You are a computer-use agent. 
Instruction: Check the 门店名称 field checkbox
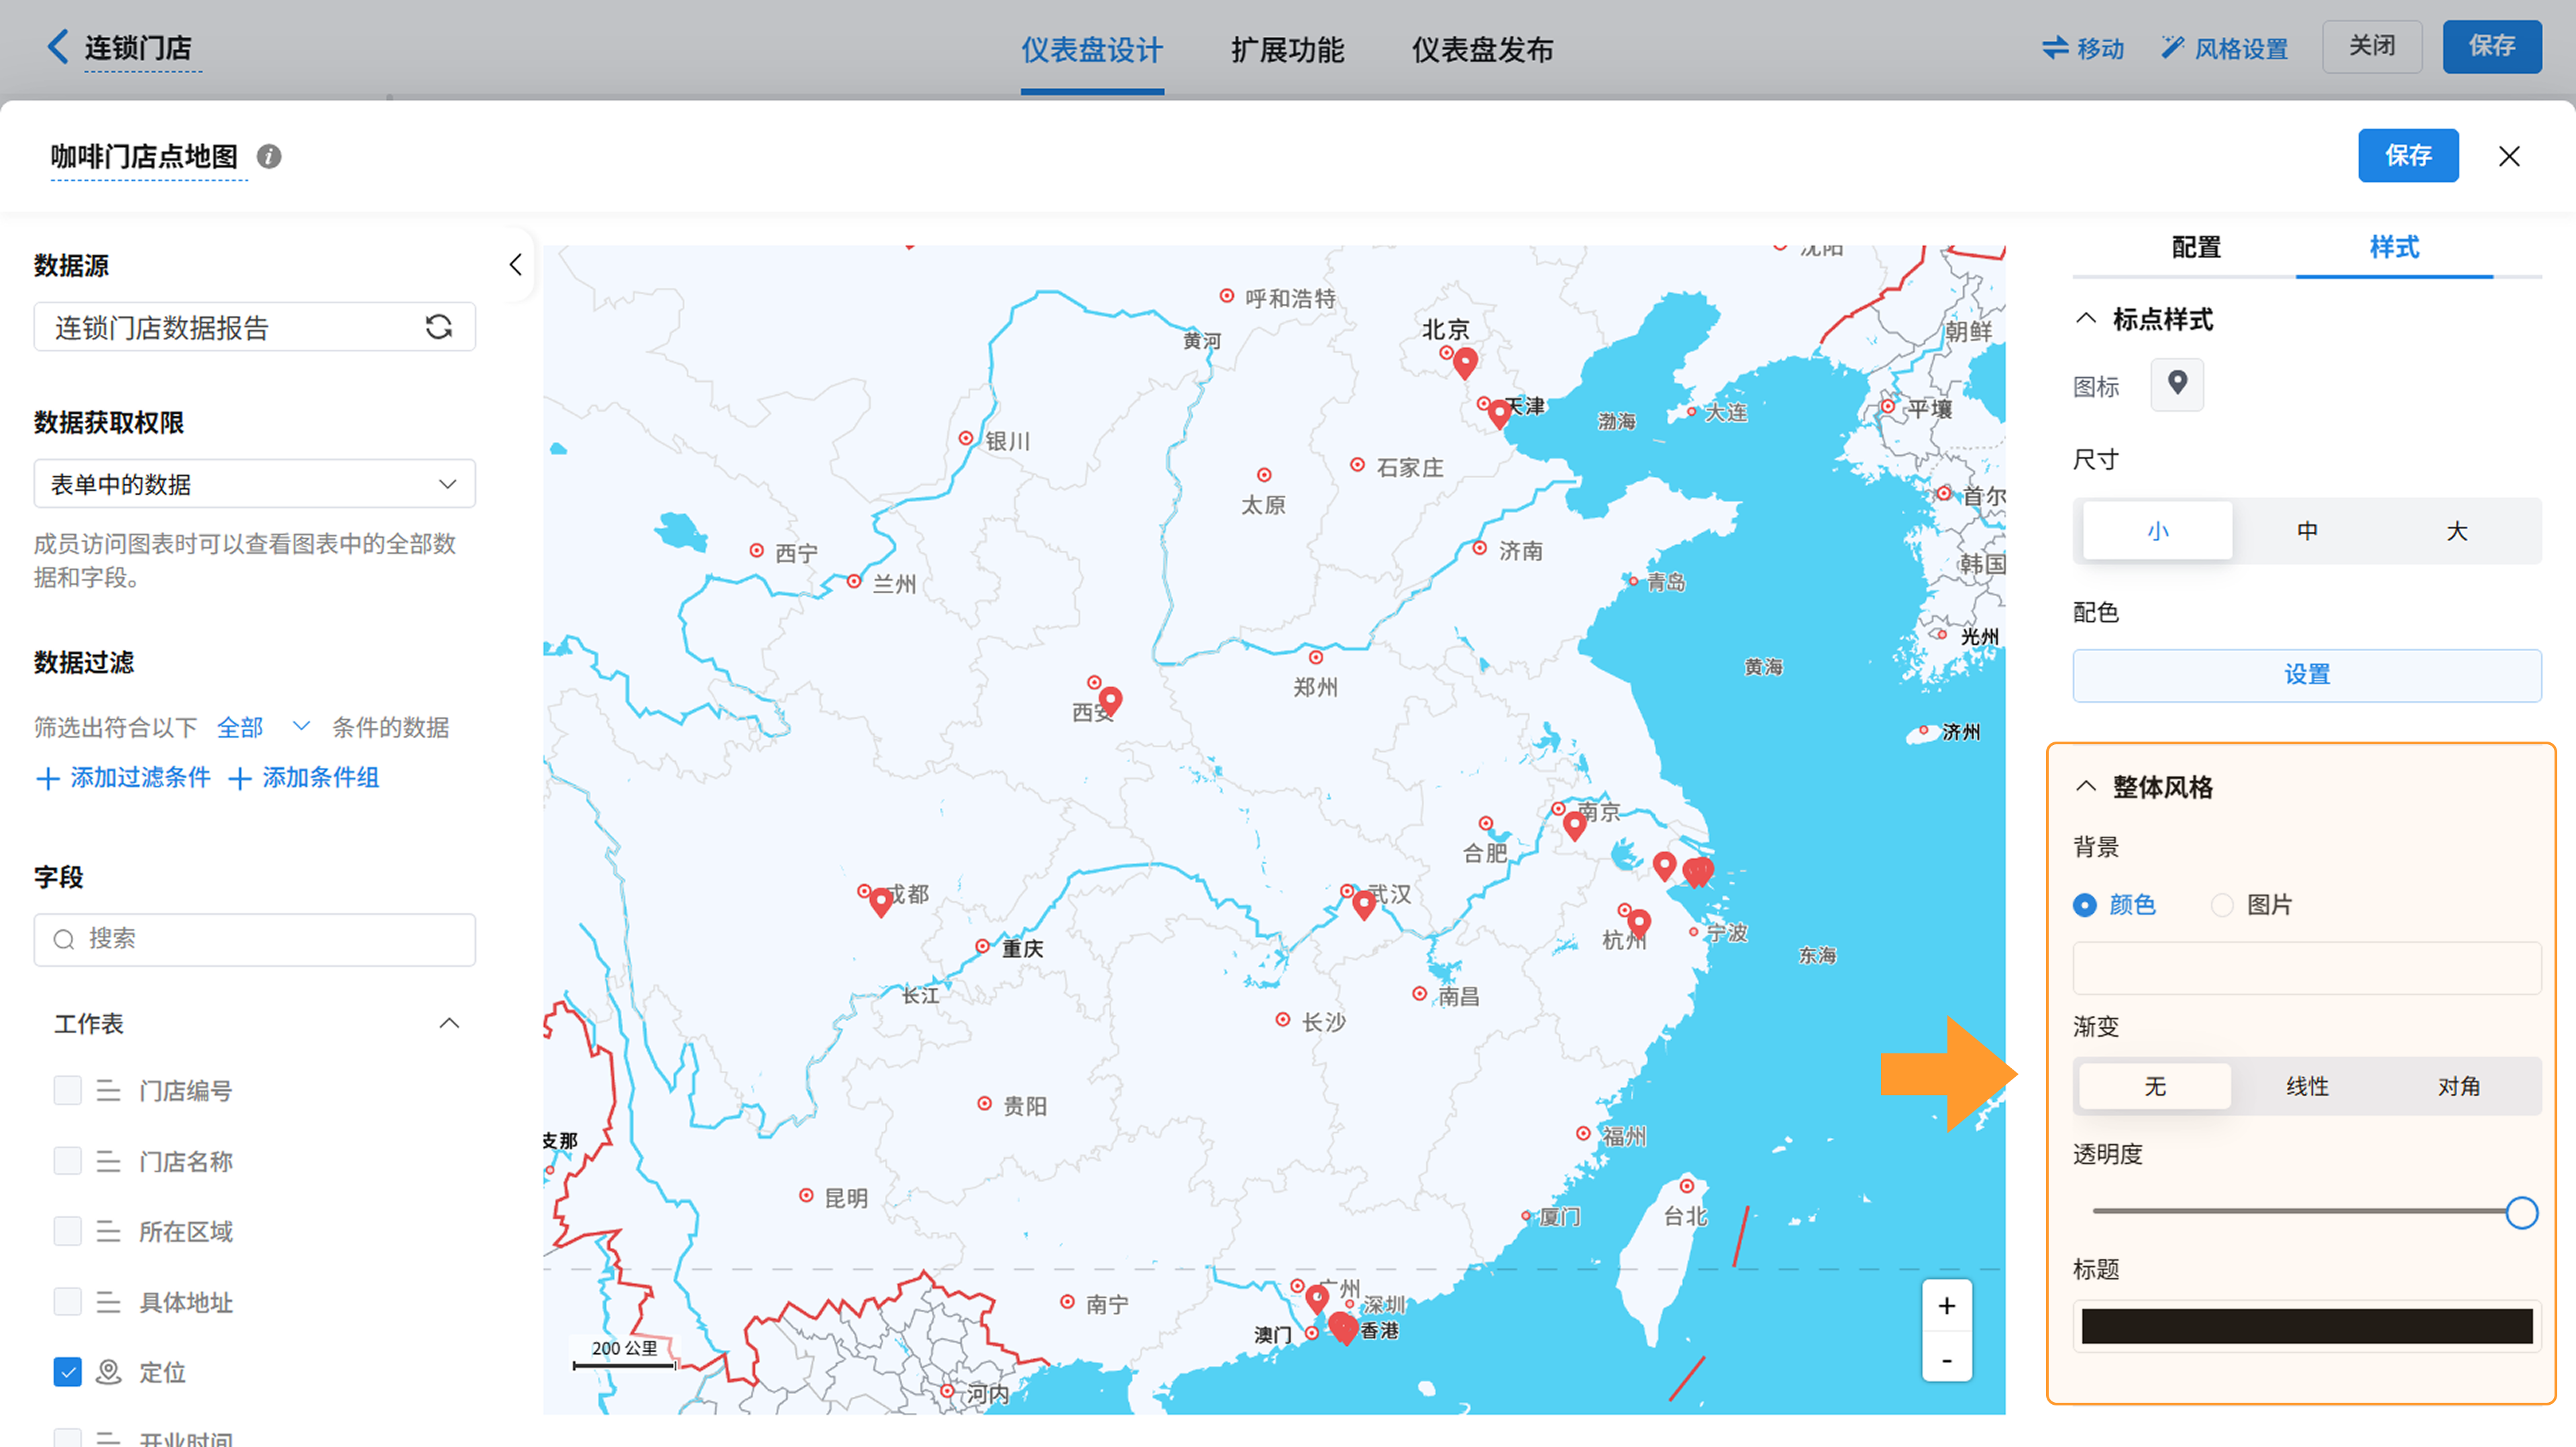67,1161
